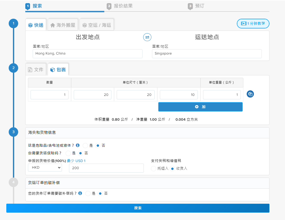
Task: Click the second dimension field showing 20
Action: click(136, 95)
